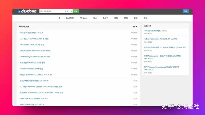Open the 教程 tutorials menu item

coord(116,18)
